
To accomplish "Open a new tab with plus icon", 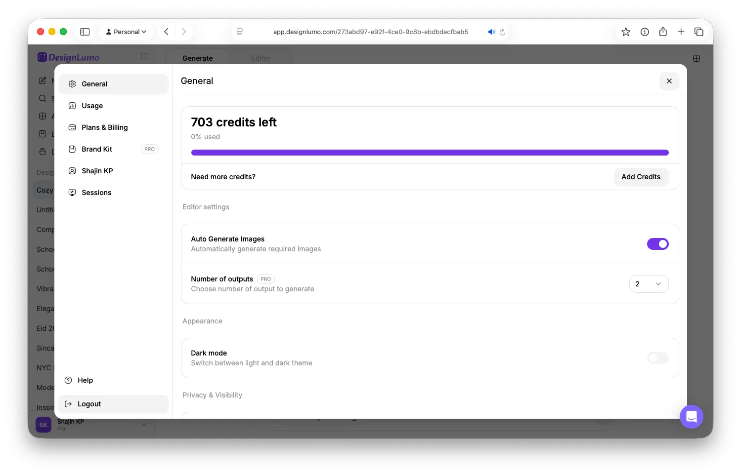I will tap(681, 32).
